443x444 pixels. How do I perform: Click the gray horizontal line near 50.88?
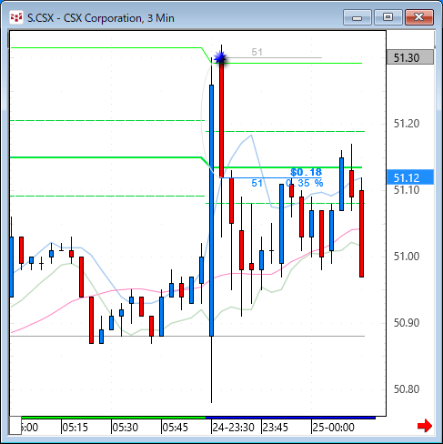click(x=187, y=336)
